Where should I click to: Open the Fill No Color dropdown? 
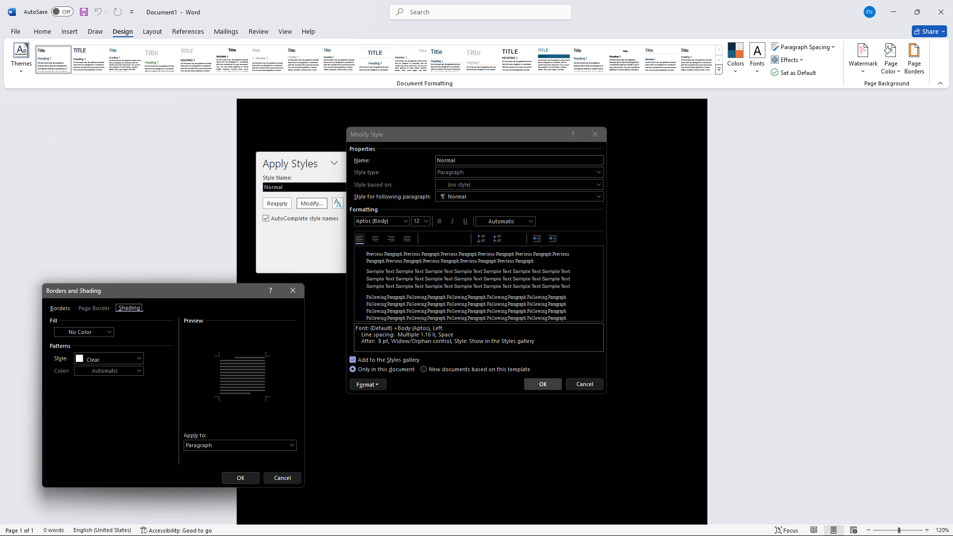point(84,332)
